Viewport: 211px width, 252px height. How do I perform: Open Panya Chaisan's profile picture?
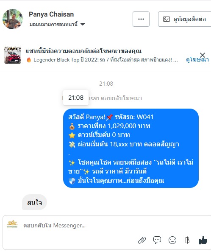[13, 19]
